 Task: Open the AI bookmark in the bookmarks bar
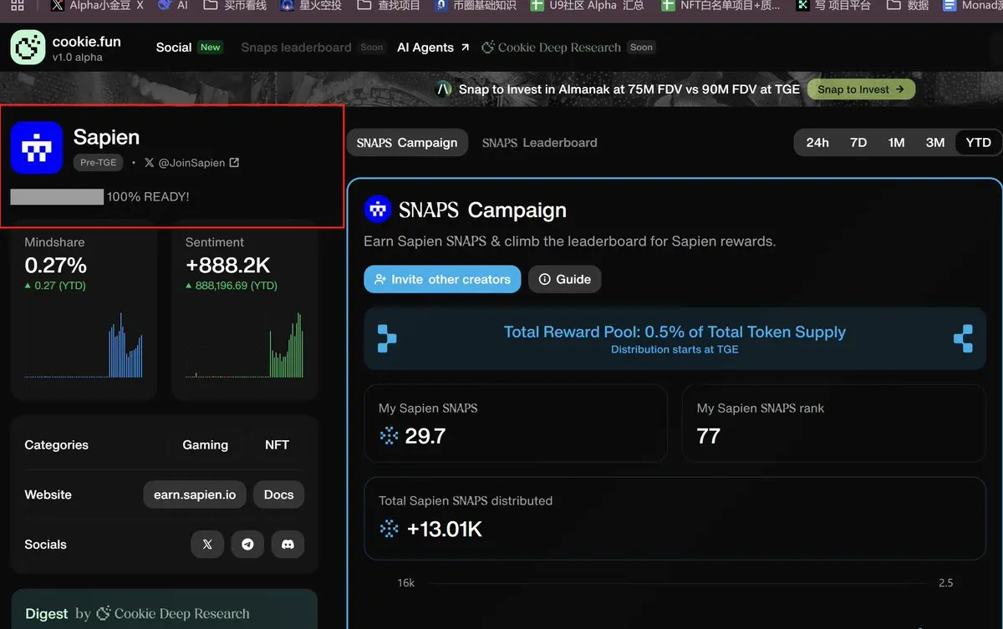click(x=173, y=5)
